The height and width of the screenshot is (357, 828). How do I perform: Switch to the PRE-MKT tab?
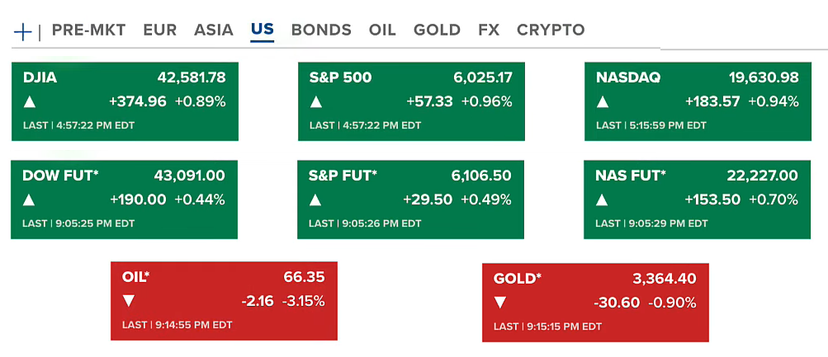[88, 31]
